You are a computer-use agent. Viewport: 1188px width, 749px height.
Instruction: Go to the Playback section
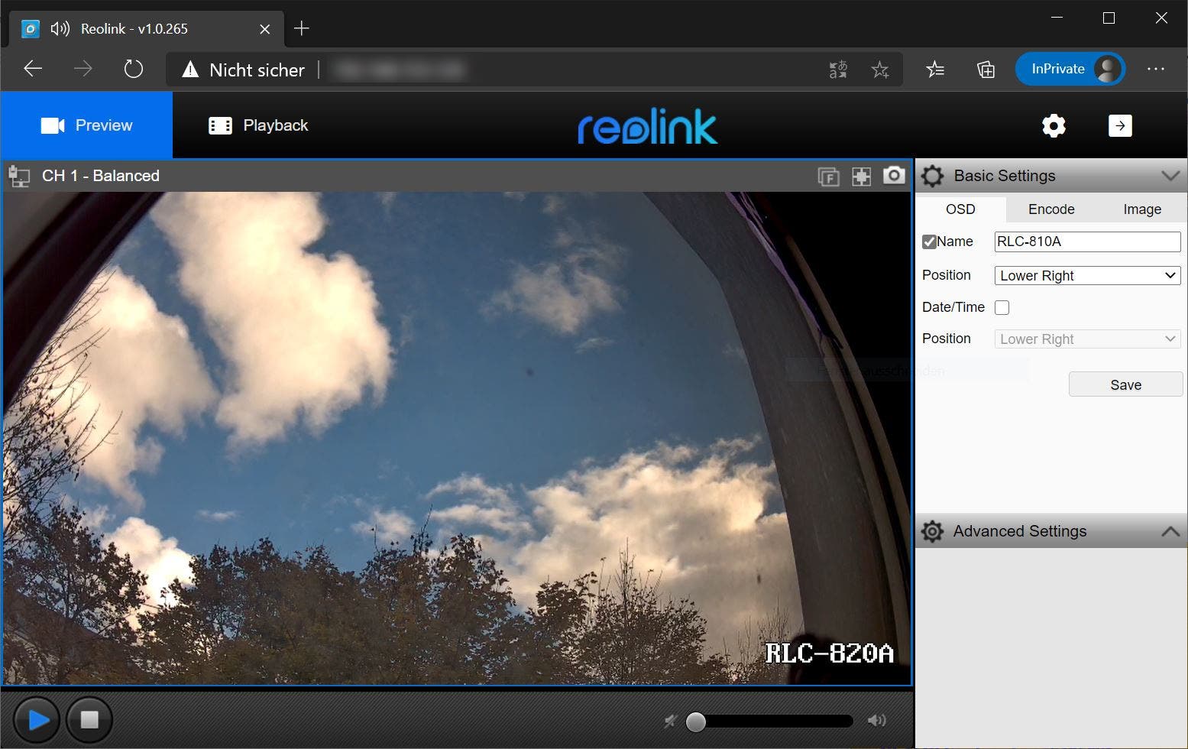pos(258,125)
